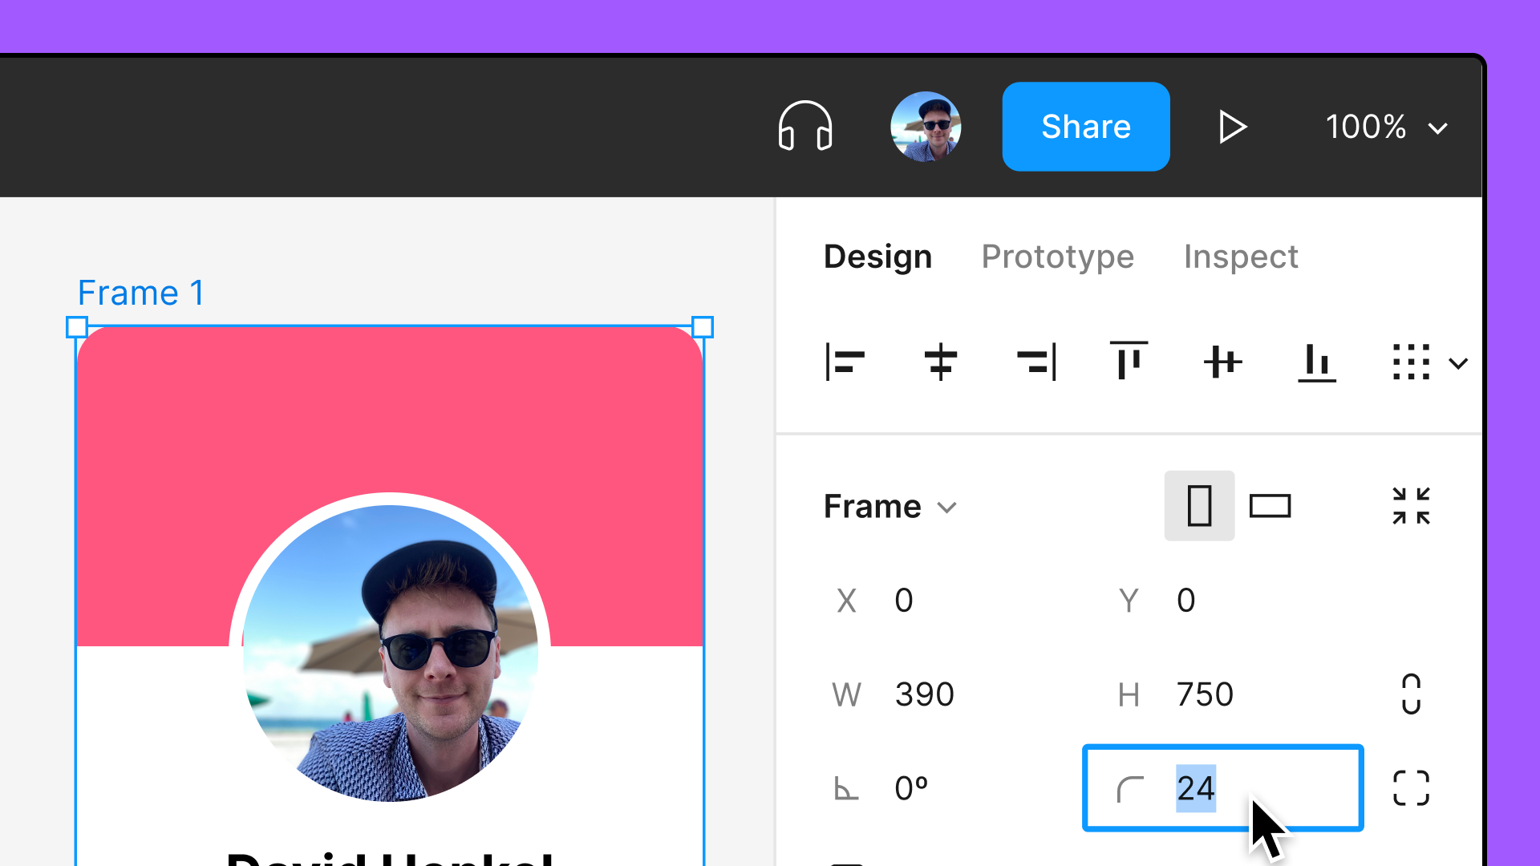1540x866 pixels.
Task: Switch to the Inspect tab
Action: pyautogui.click(x=1240, y=257)
